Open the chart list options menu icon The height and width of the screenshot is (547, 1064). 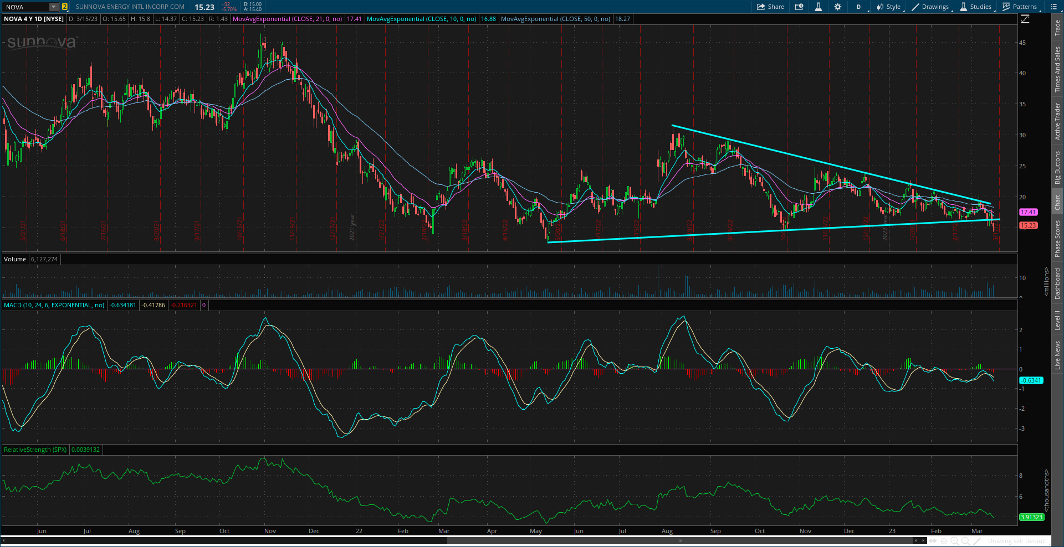point(1053,7)
